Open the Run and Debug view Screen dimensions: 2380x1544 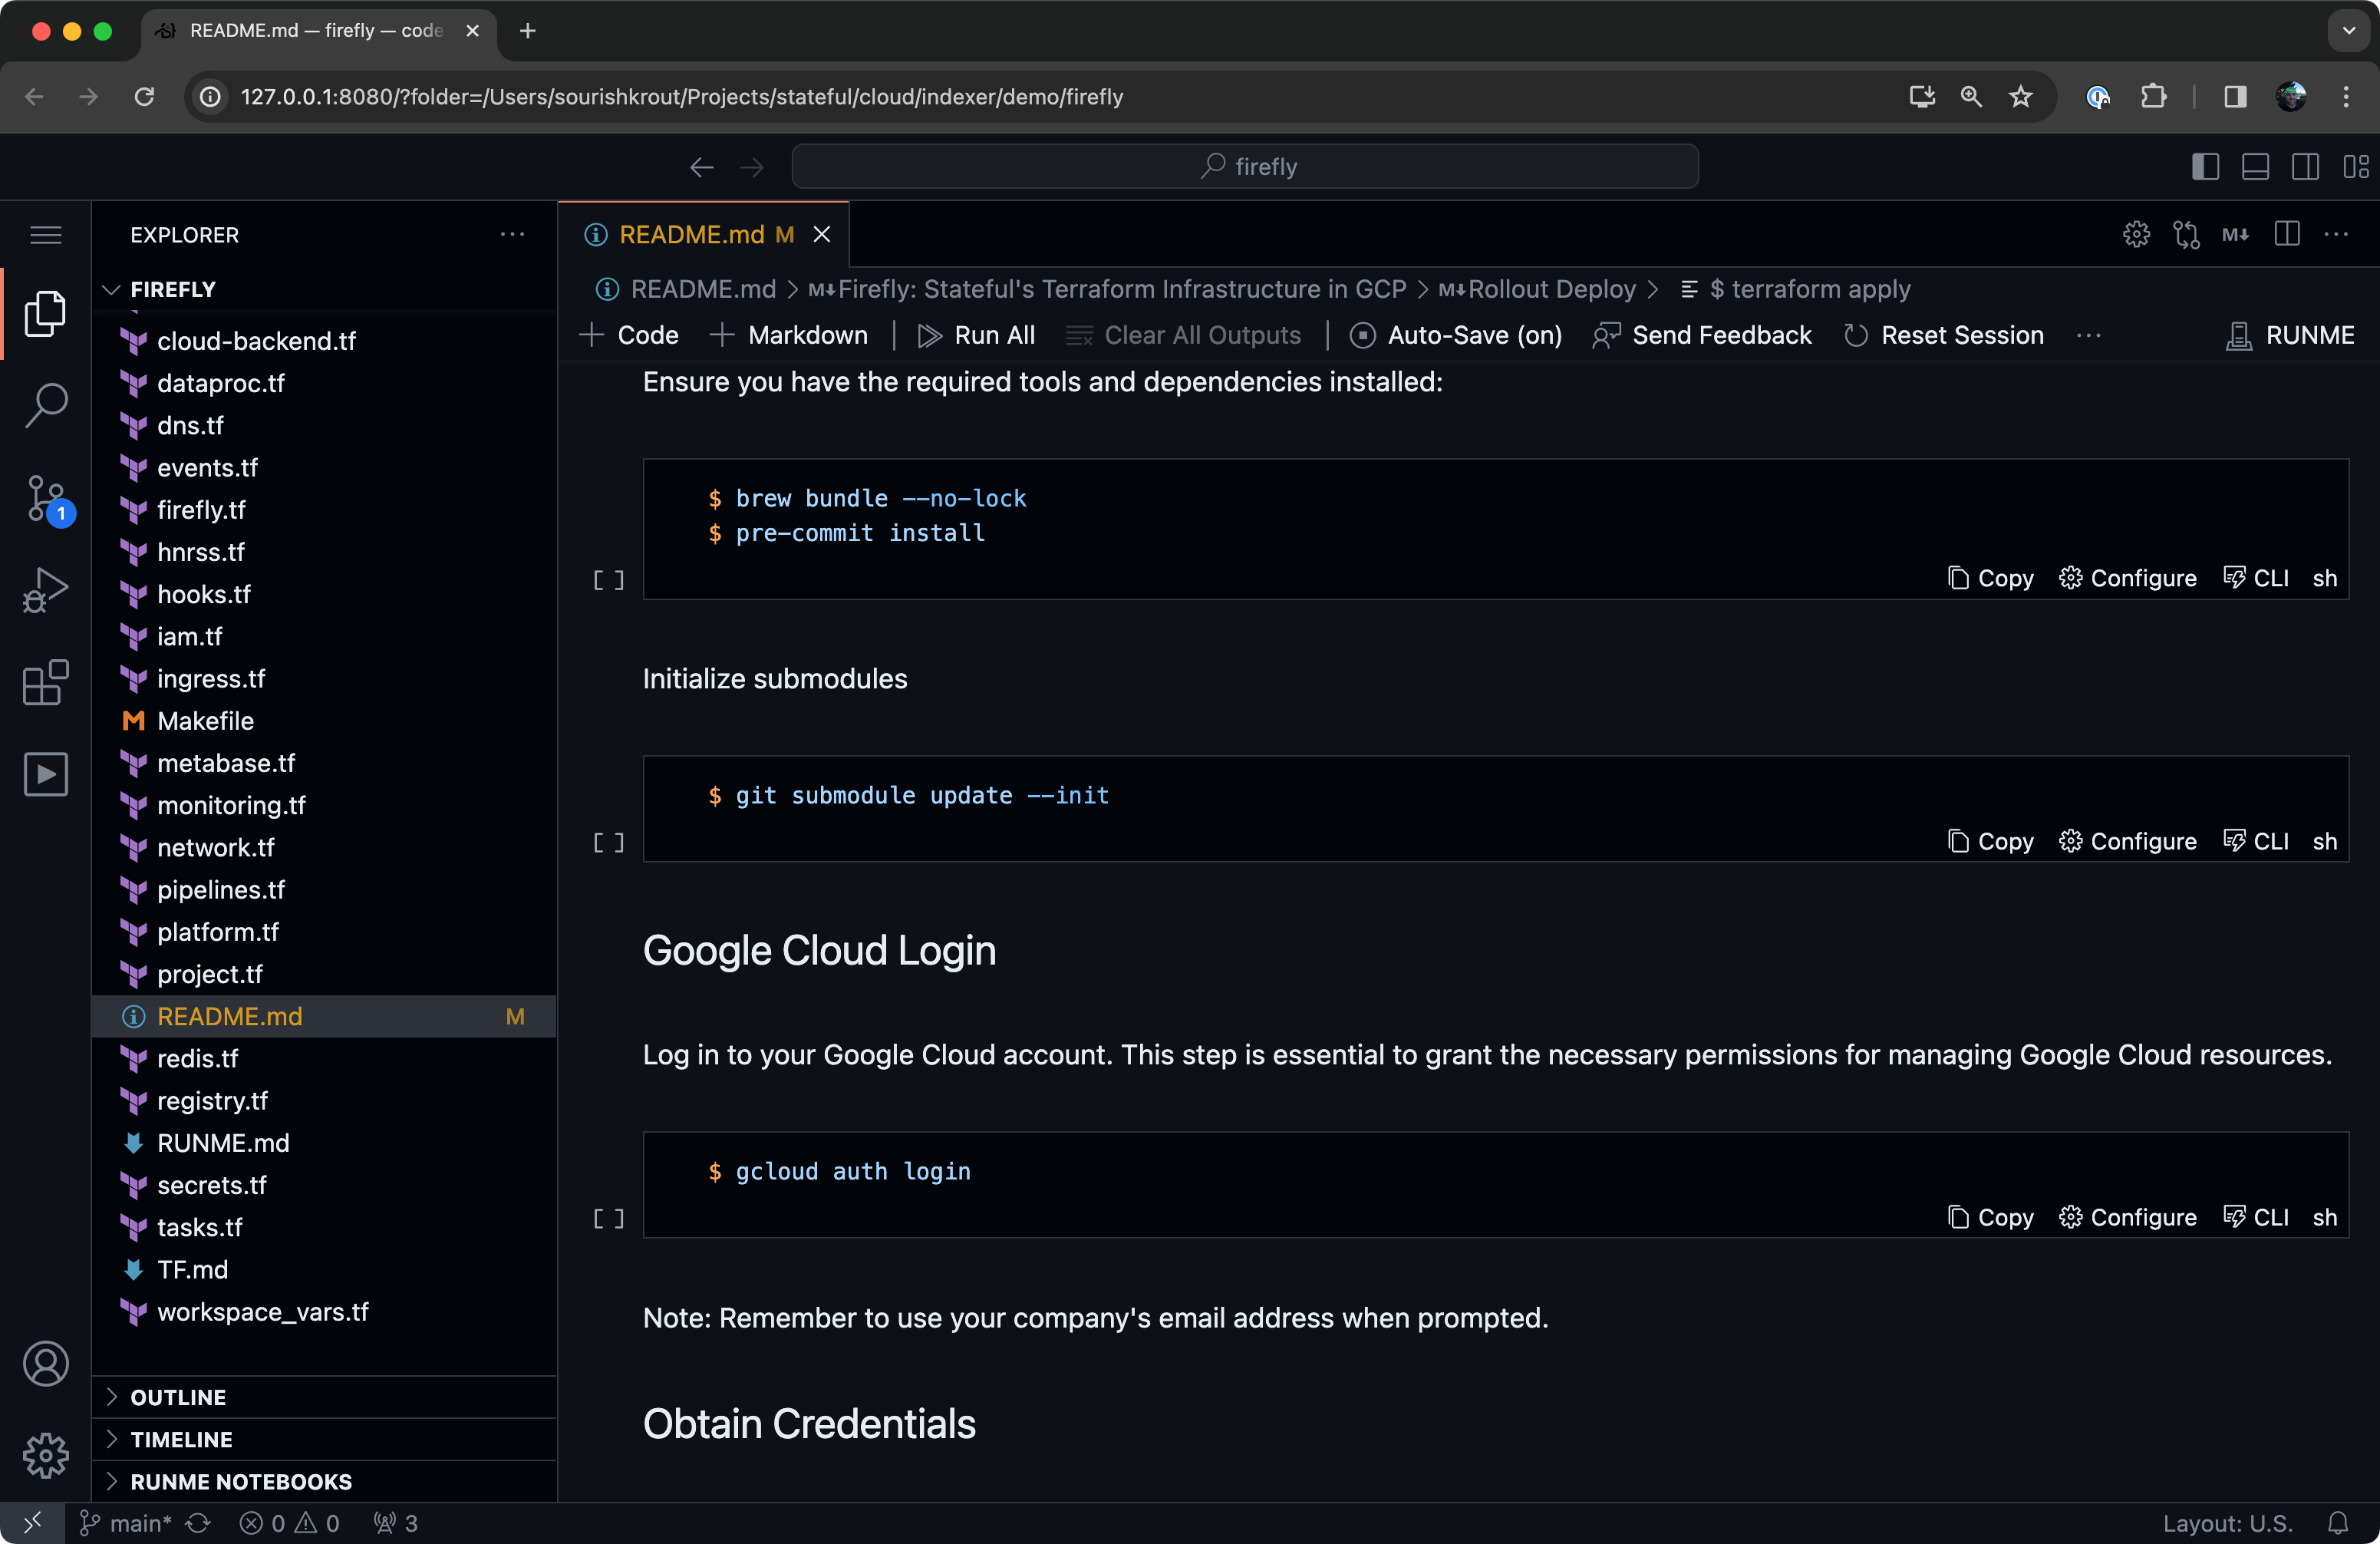point(46,590)
